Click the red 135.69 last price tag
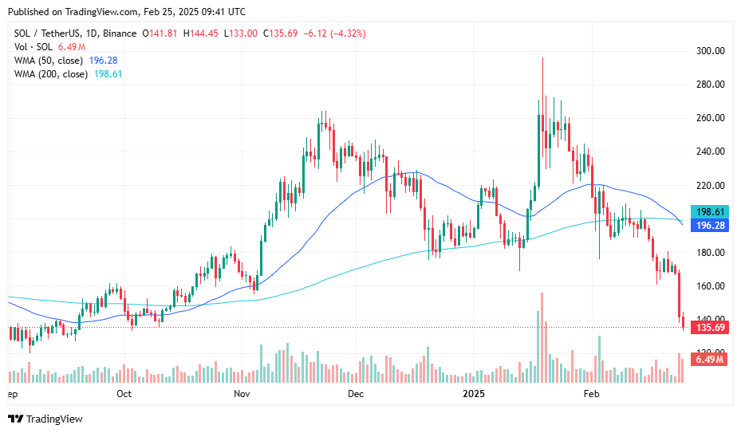Screen dimensions: 741x433 [x=710, y=327]
